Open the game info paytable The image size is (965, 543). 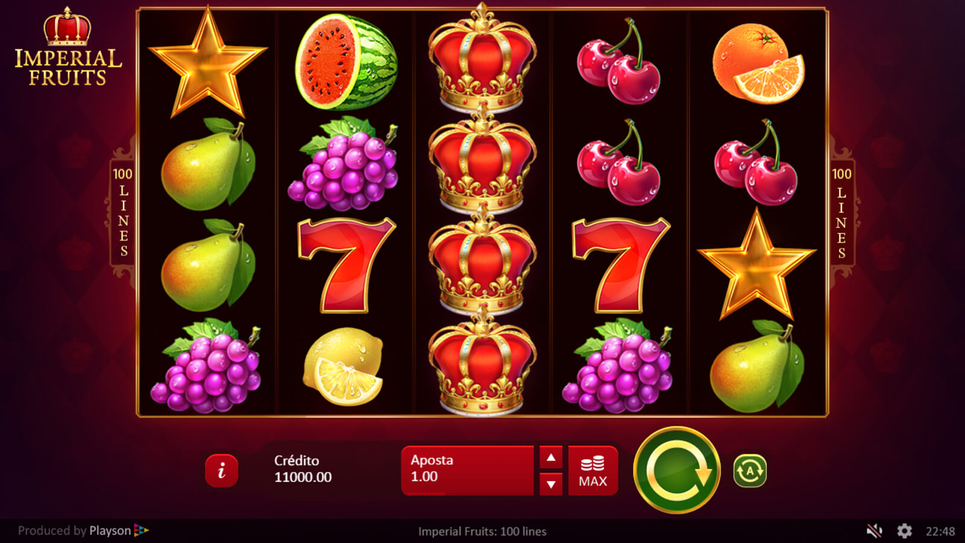click(221, 470)
